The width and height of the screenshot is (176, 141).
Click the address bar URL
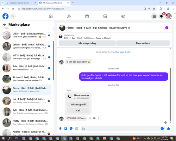[43, 9]
